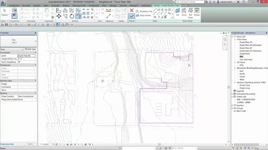Image resolution: width=268 pixels, height=150 pixels.
Task: Collapse the 3D Views tree node
Action: pos(235,62)
